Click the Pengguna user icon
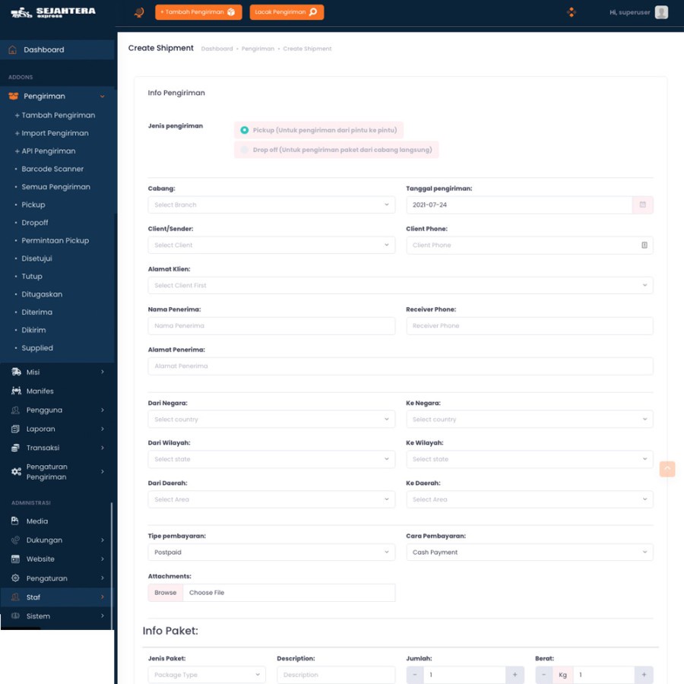 (16, 410)
